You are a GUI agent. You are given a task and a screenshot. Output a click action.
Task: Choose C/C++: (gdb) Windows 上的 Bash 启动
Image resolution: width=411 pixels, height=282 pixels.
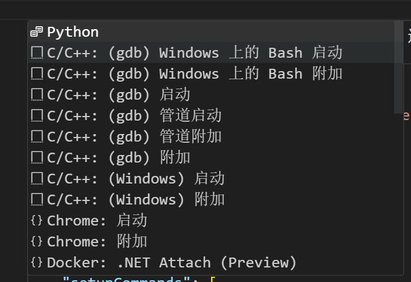coord(211,52)
